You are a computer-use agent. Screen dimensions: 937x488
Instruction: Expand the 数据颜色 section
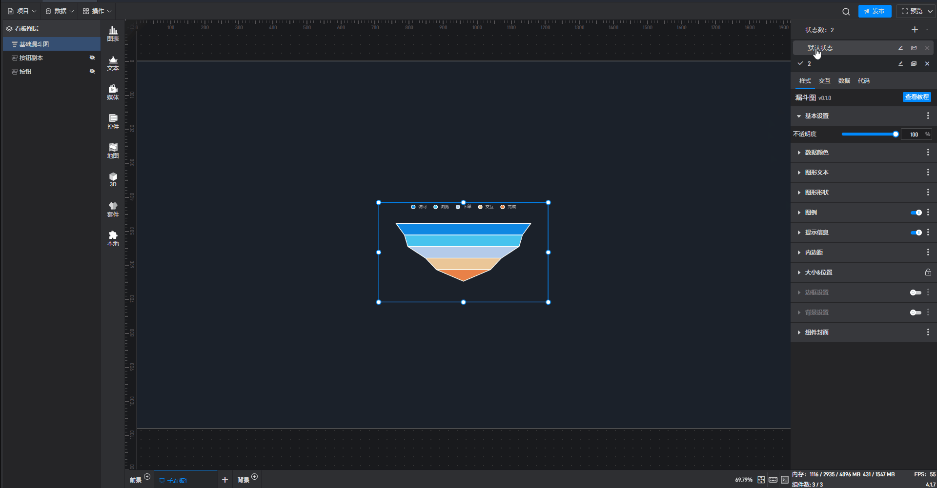point(816,153)
